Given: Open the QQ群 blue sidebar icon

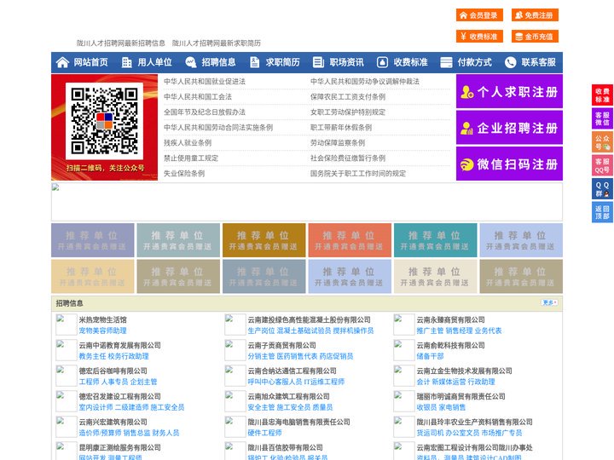Looking at the screenshot, I should (602, 189).
